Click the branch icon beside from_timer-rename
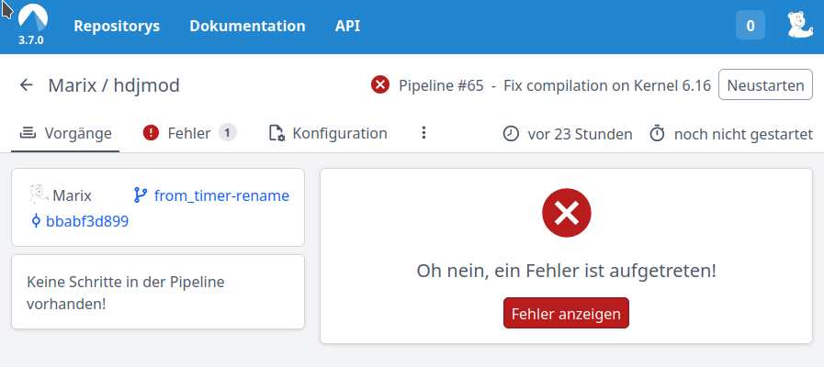 click(141, 195)
